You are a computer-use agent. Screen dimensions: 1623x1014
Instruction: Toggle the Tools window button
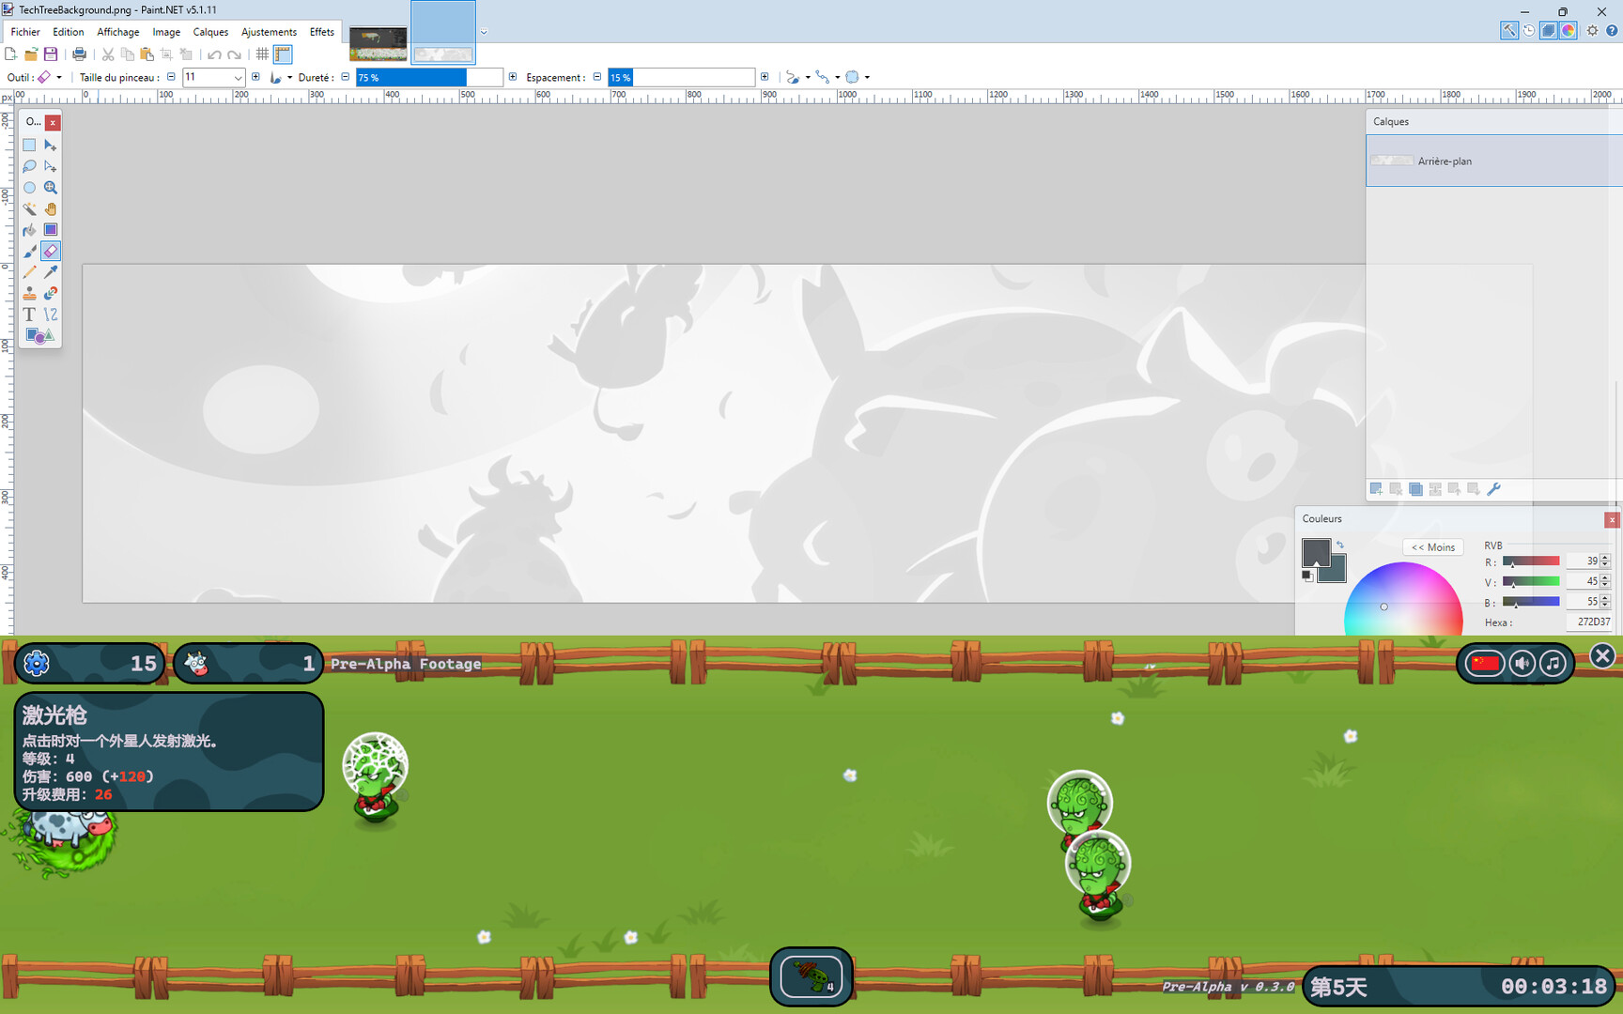tap(1509, 31)
